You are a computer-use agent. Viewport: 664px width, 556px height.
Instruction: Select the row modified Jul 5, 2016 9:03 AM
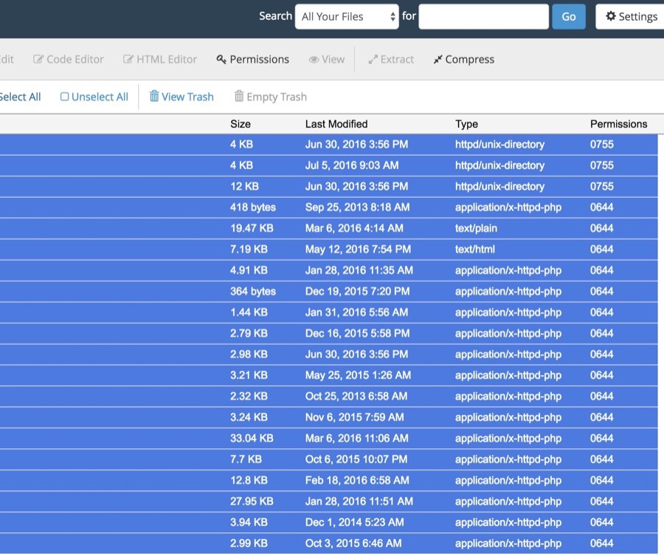tap(328, 165)
